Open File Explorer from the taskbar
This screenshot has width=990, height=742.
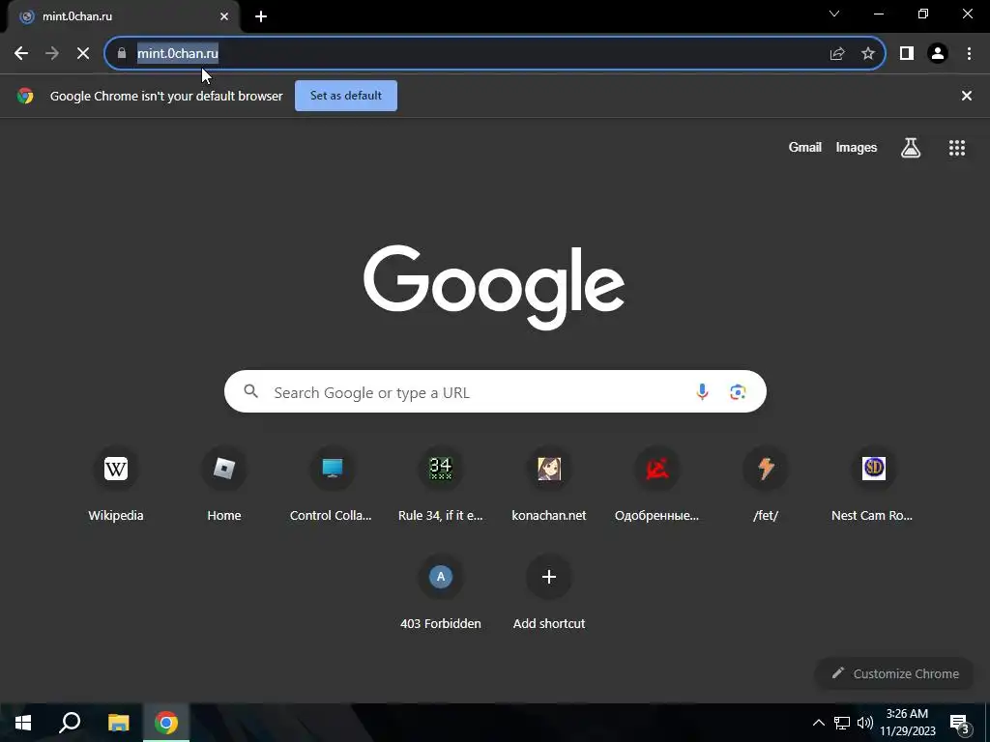(118, 723)
